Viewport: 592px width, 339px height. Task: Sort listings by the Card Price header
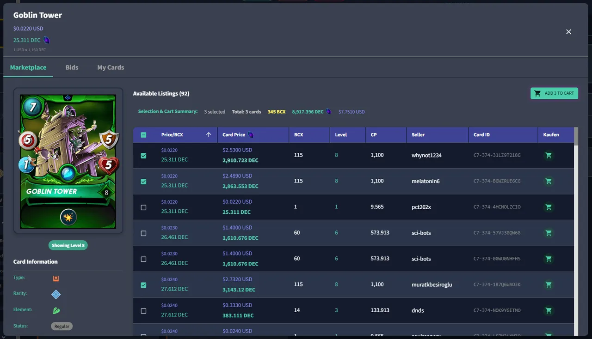click(234, 135)
